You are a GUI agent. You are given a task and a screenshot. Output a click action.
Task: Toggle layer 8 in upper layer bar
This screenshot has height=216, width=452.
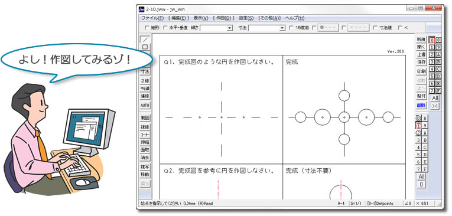pos(438,40)
